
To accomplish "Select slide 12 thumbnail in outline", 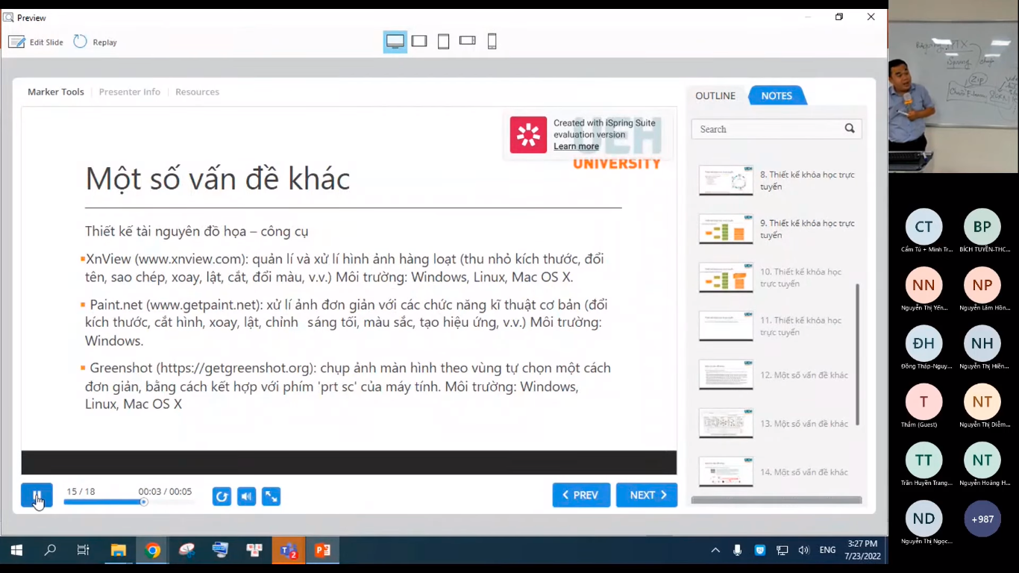I will click(726, 375).
